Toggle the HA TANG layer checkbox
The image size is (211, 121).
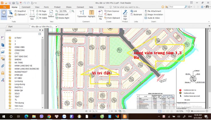point(10,63)
